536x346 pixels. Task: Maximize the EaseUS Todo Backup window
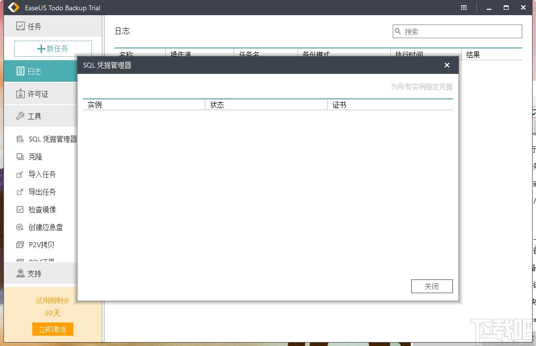coord(506,7)
